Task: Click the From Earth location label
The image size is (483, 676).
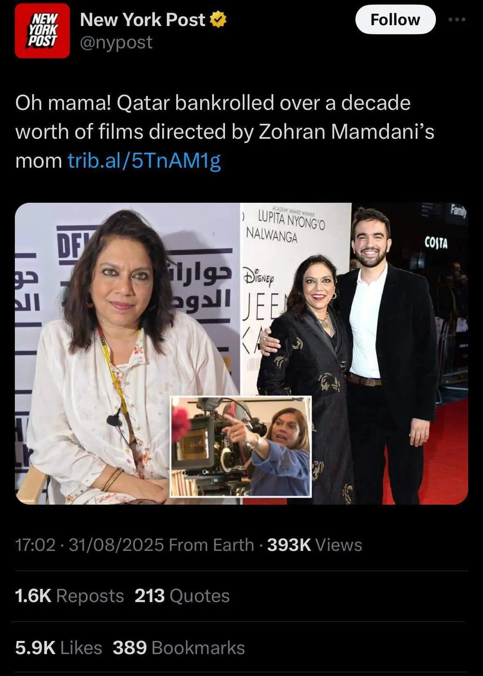Action: [211, 545]
